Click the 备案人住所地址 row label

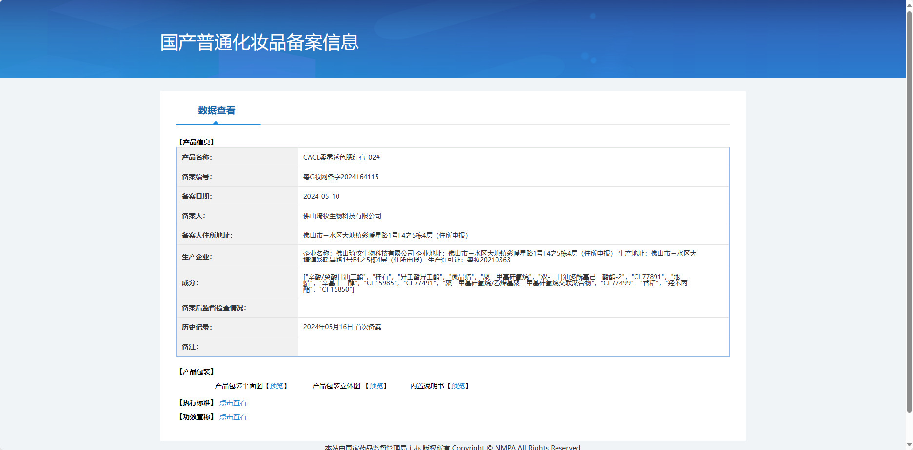[207, 235]
